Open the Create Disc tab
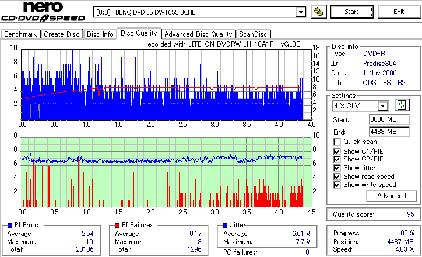 62,34
